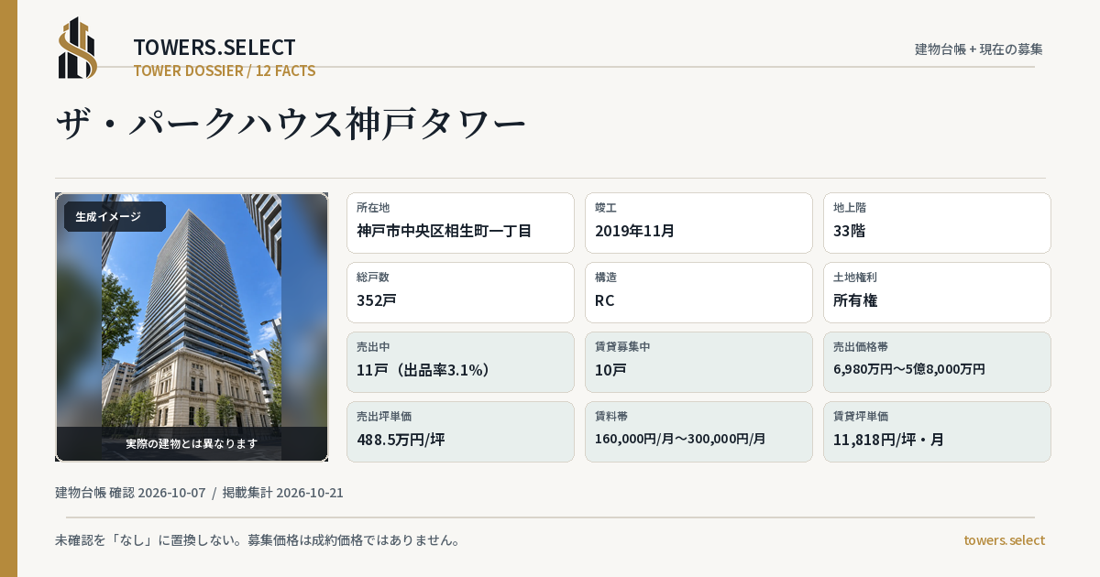
Task: Click the TOWERS.SELECT tower logo icon
Action: click(78, 48)
